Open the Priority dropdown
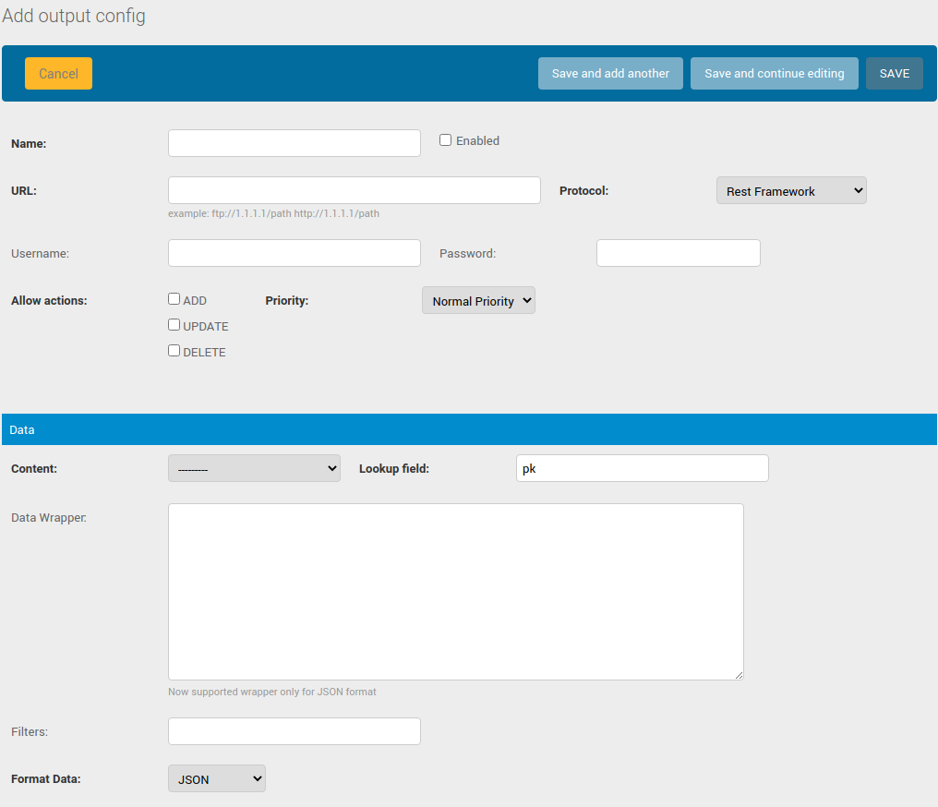The image size is (938, 807). [x=478, y=299]
